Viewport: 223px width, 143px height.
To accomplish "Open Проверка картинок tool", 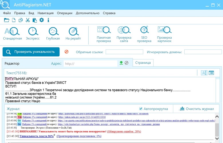I will pos(164,34).
